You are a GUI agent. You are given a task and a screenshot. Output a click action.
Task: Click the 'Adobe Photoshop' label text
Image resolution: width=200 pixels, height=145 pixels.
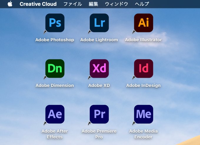[55, 40]
